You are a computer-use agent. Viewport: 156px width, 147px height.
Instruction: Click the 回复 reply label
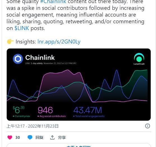point(39,137)
